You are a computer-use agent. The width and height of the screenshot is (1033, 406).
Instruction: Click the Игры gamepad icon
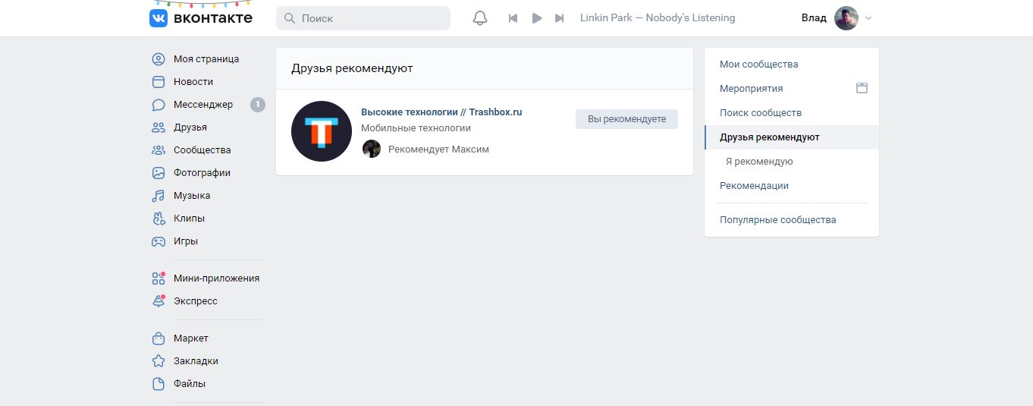tap(159, 241)
